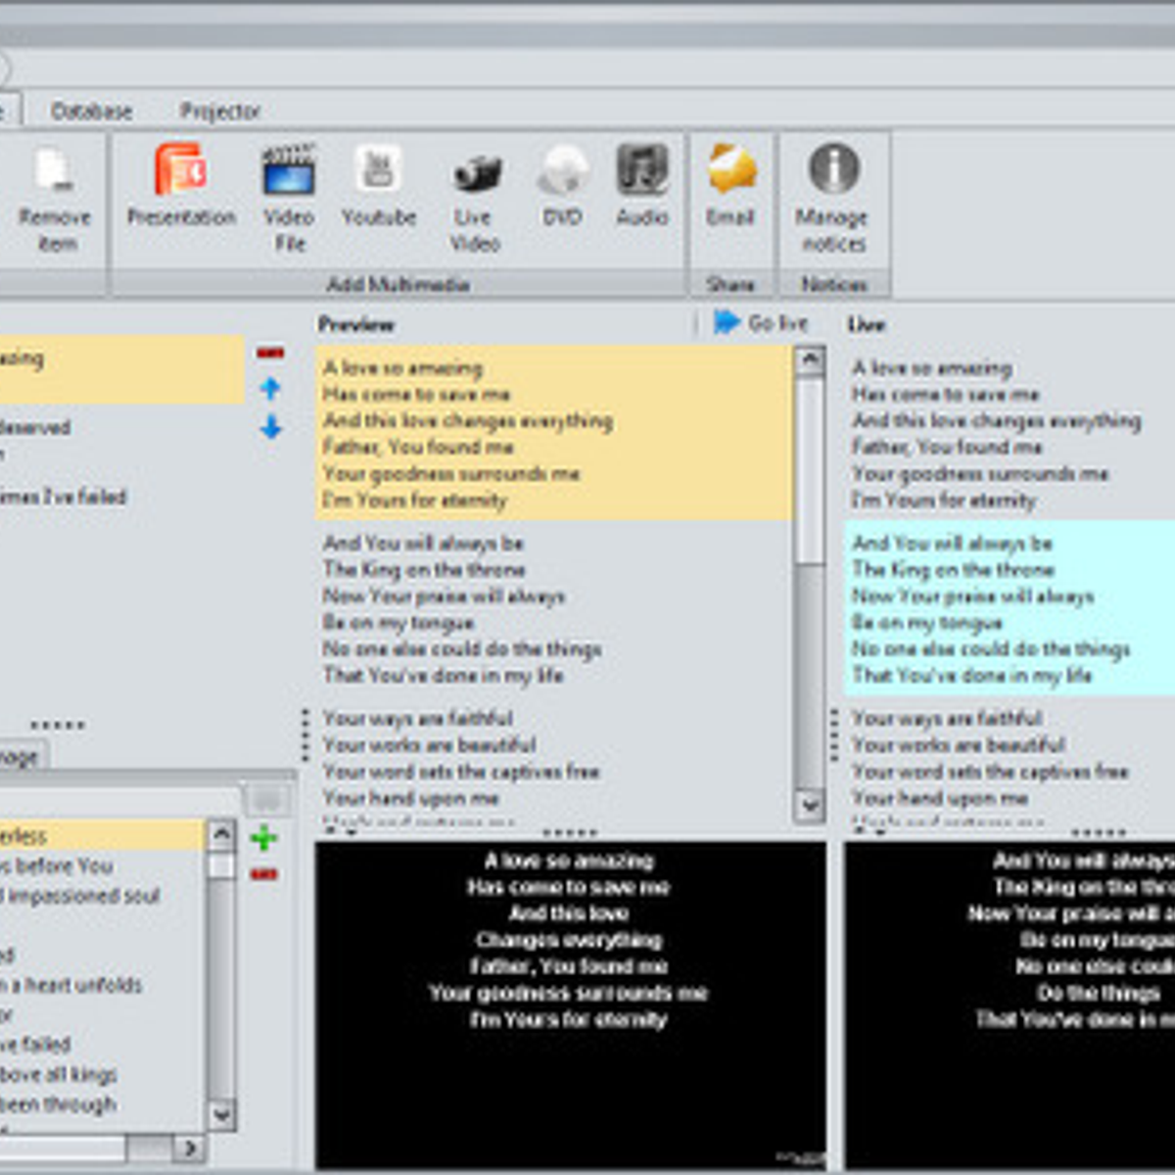
Task: Select library song ending "been through"
Action: pos(59,1104)
